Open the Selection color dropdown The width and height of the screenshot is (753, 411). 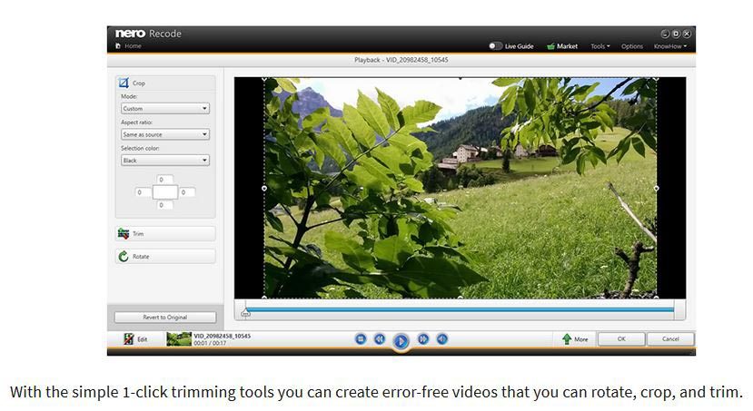(165, 161)
